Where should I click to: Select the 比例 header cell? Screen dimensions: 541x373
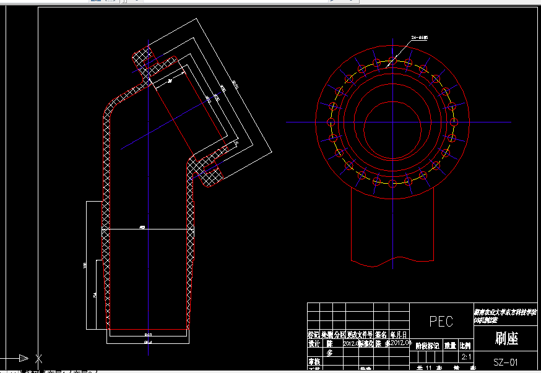click(x=465, y=345)
